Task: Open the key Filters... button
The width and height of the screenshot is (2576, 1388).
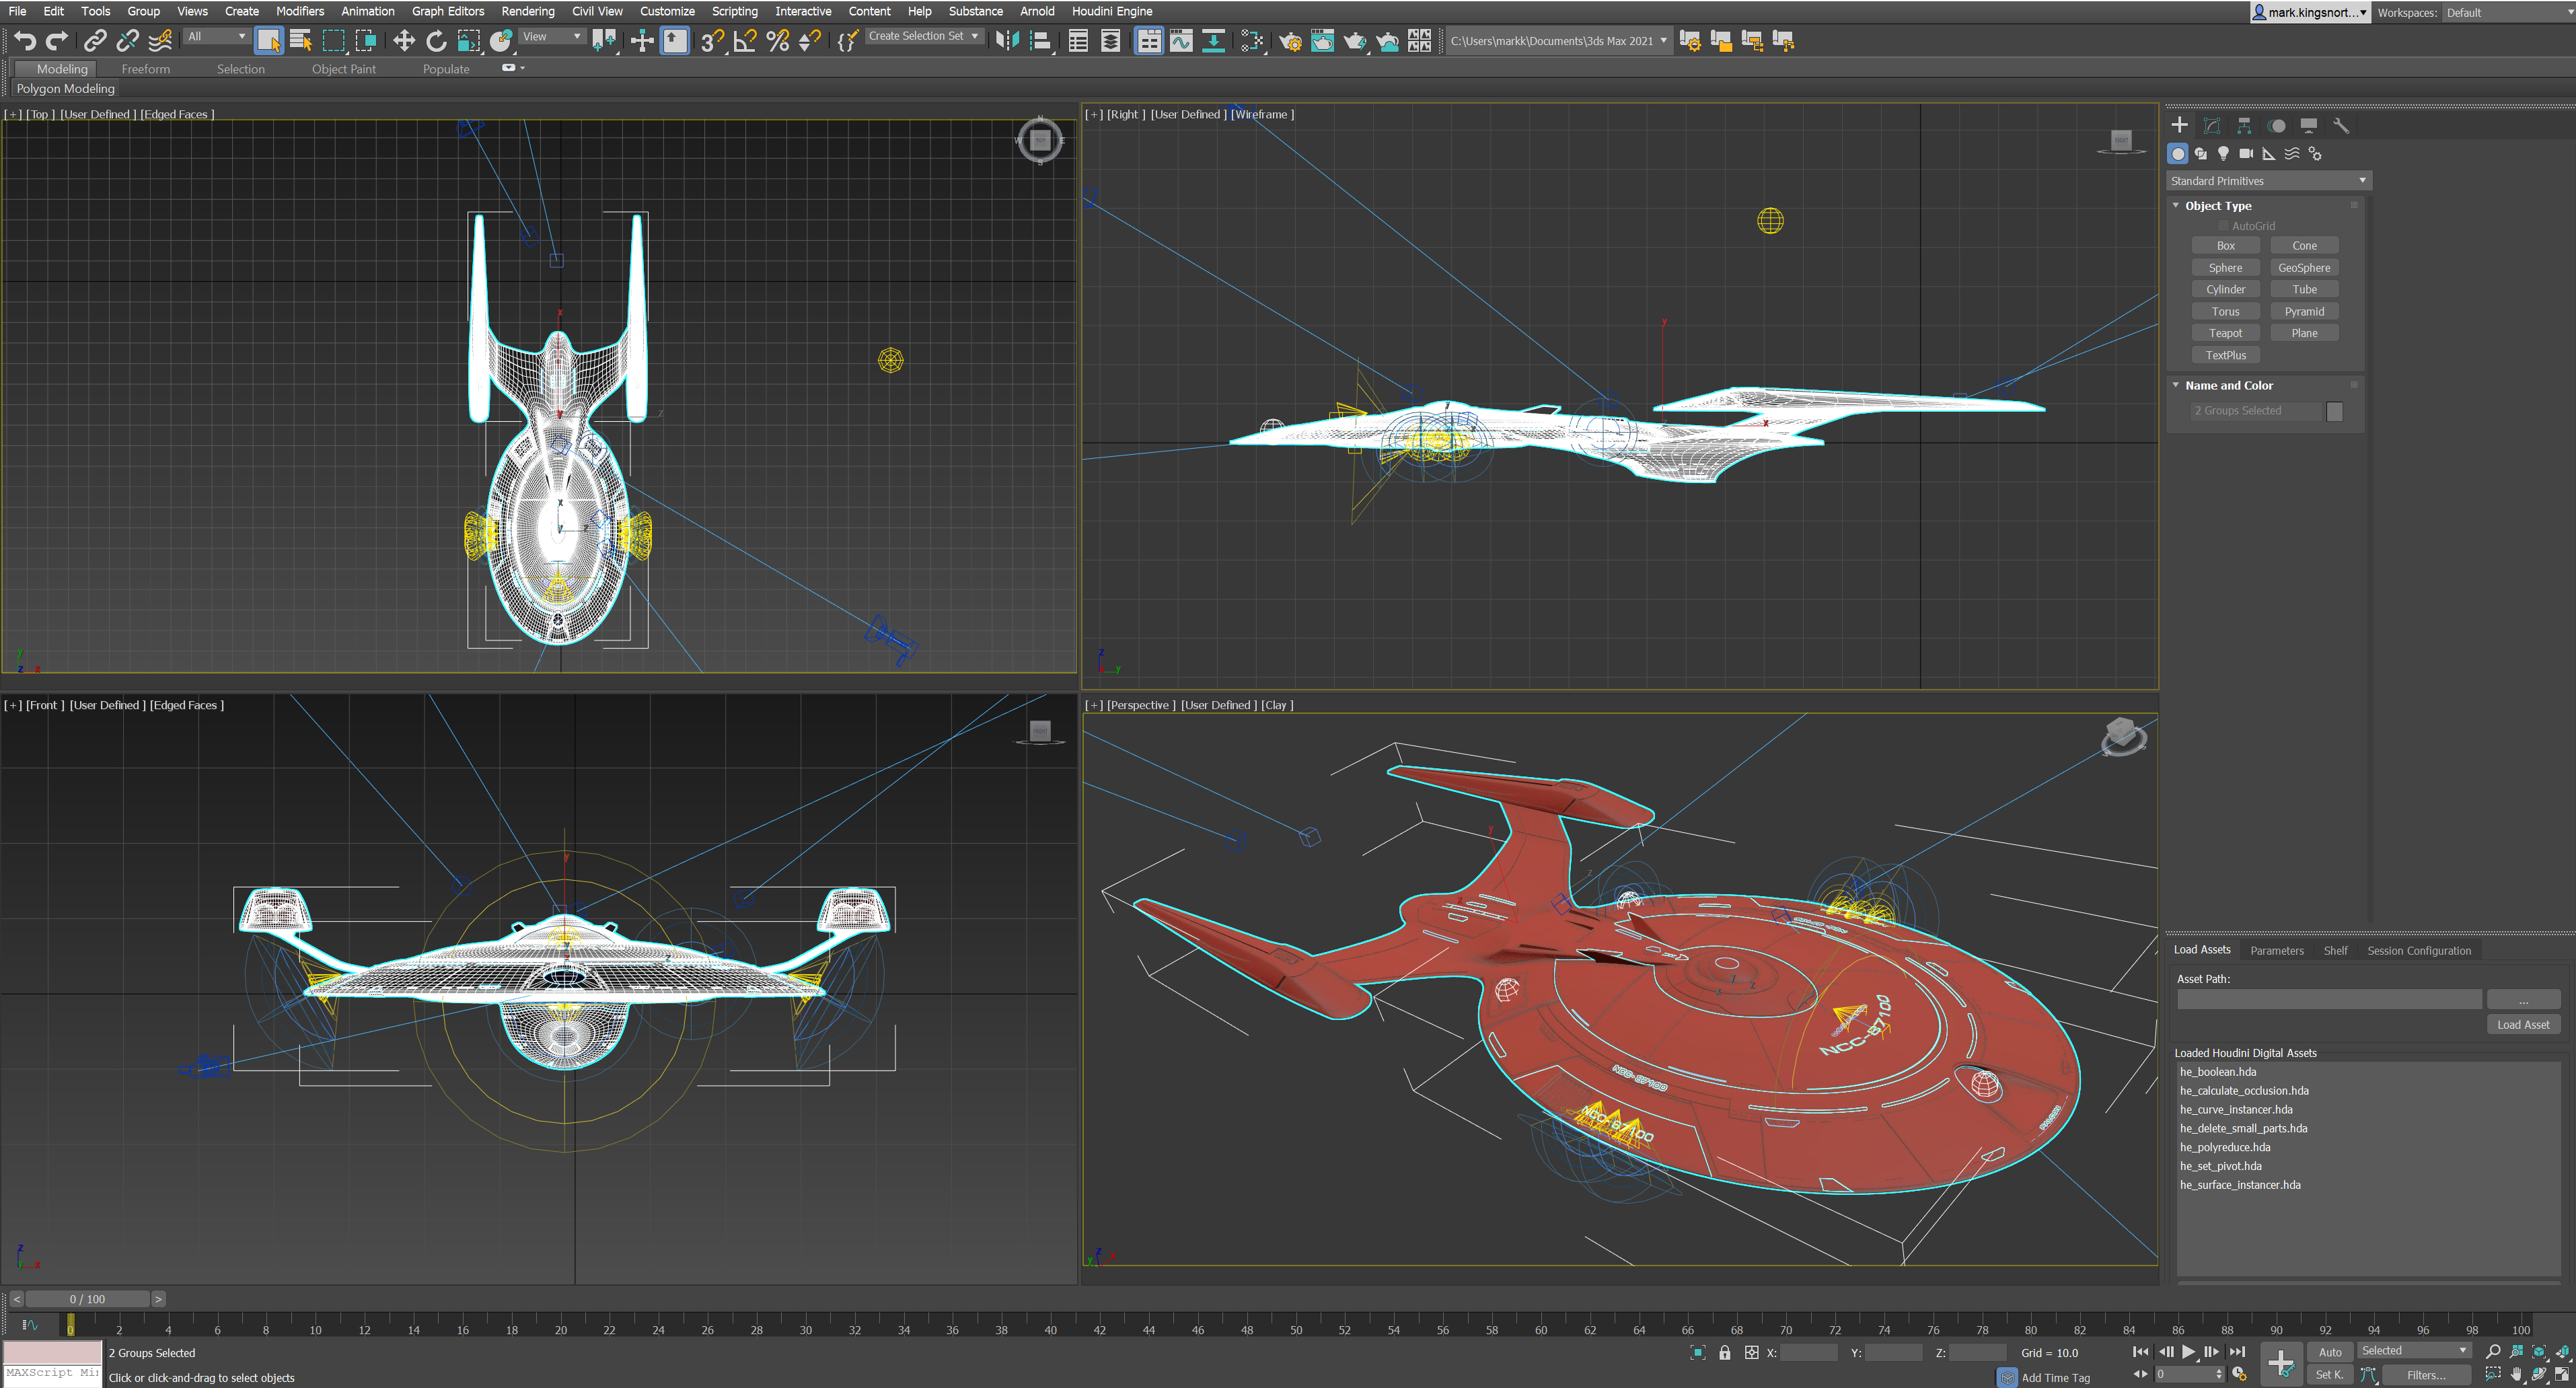Action: [x=2426, y=1375]
